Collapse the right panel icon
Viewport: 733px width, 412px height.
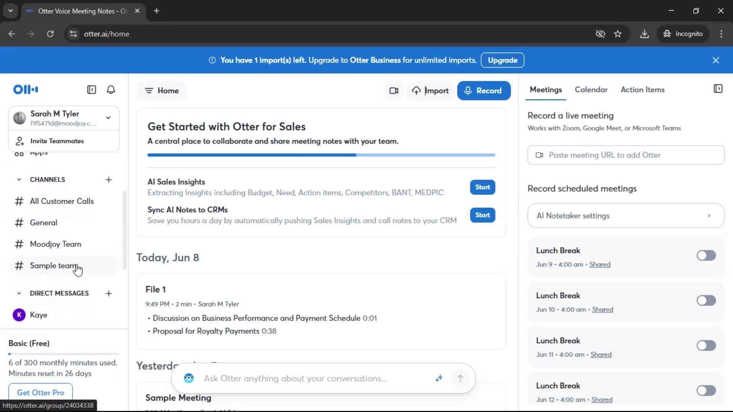point(718,89)
